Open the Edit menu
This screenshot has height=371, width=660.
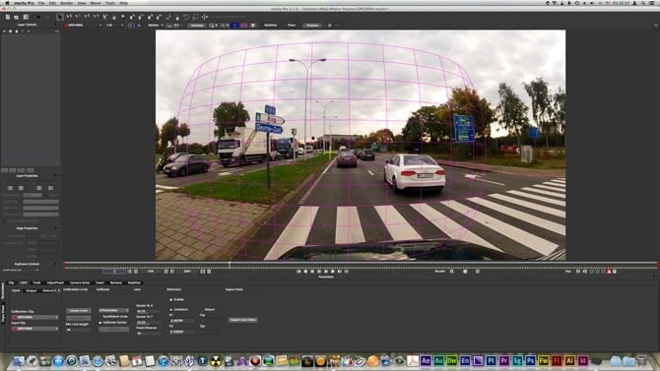tap(52, 3)
